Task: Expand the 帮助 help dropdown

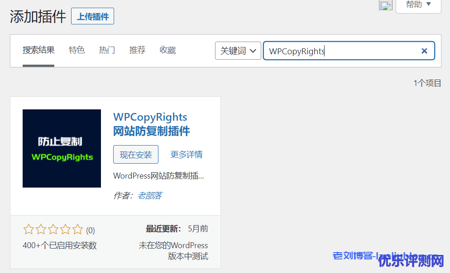Action: pyautogui.click(x=418, y=5)
